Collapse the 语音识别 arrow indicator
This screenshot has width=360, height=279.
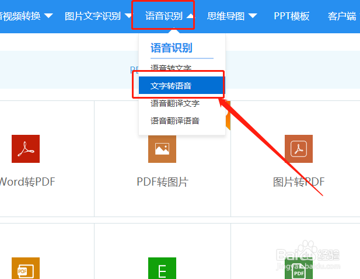pos(190,16)
